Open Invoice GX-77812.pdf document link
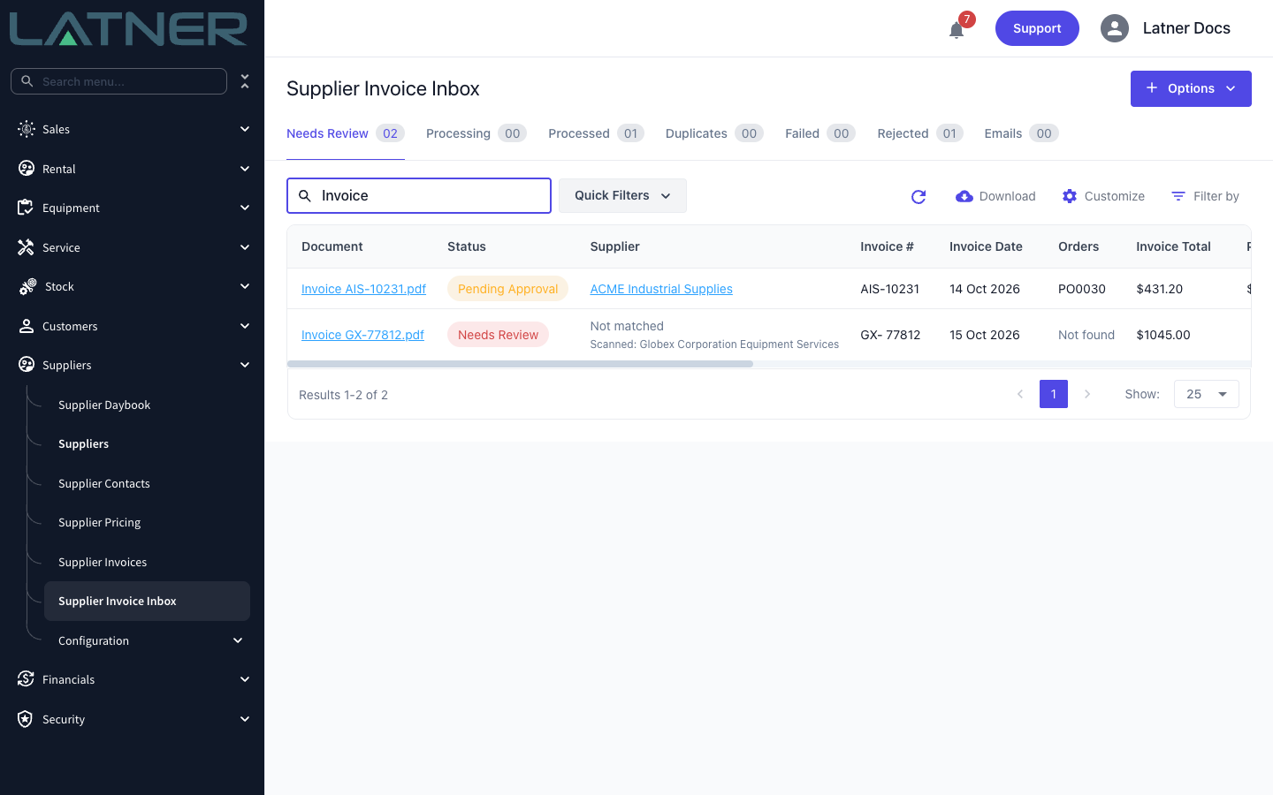This screenshot has width=1273, height=795. click(362, 335)
